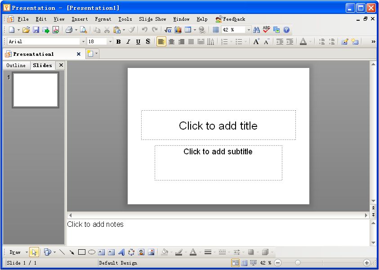Expand the Insert Table dropdown arrow

point(195,30)
